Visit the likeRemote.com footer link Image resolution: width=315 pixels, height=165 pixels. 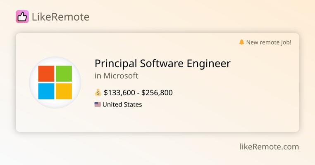point(269,146)
